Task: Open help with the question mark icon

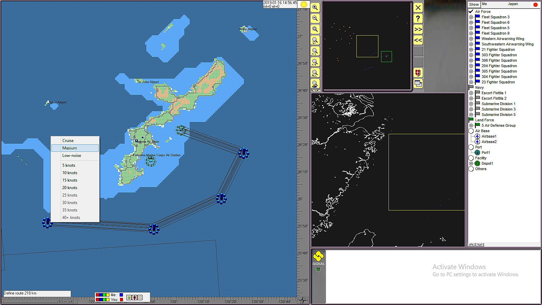Action: coord(418,19)
